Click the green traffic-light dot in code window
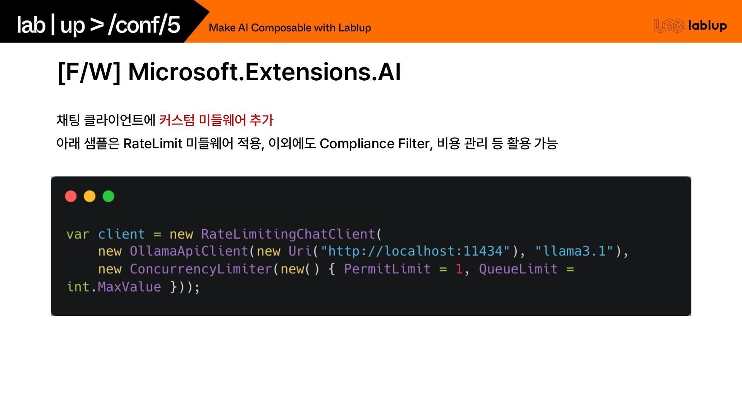742x417 pixels. (x=109, y=196)
